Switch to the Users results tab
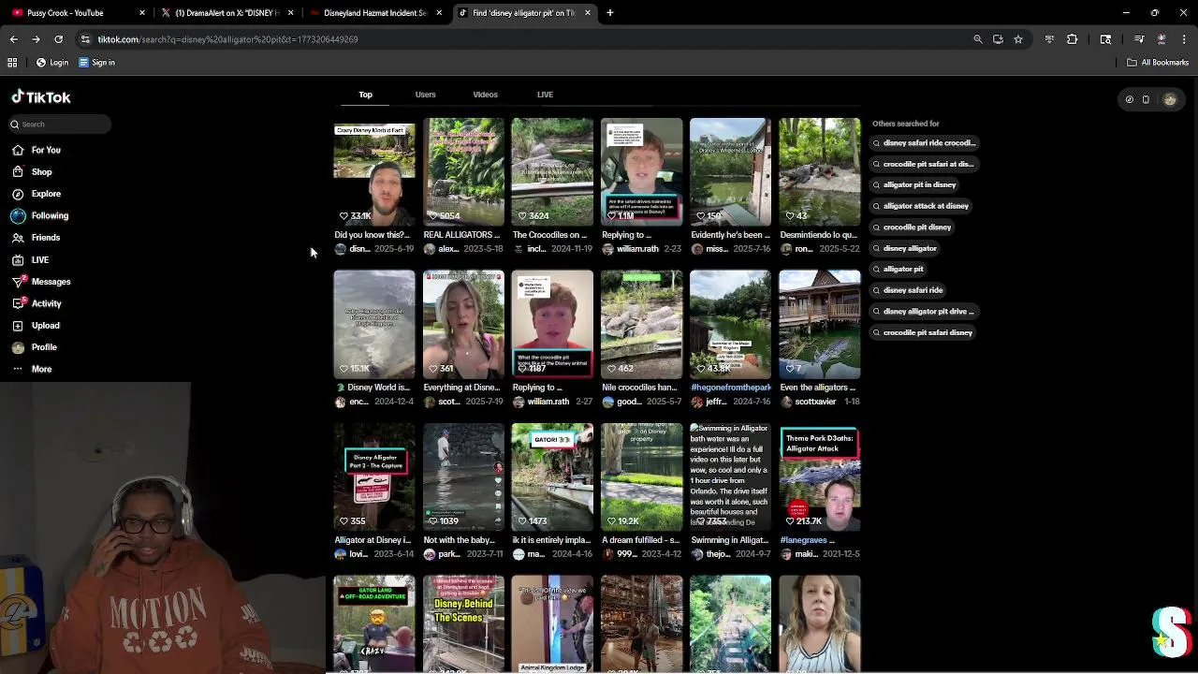The width and height of the screenshot is (1198, 674). pos(425,95)
